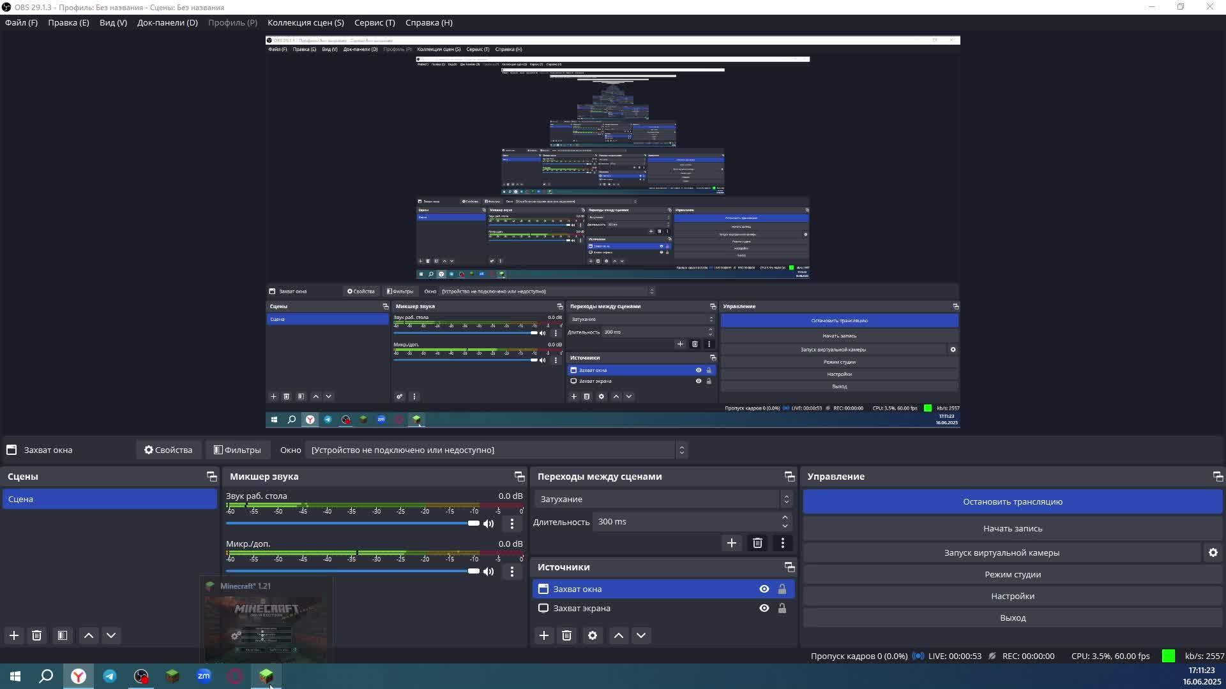Mute the Микр./доп. audio channel
The image size is (1226, 689).
(x=488, y=572)
